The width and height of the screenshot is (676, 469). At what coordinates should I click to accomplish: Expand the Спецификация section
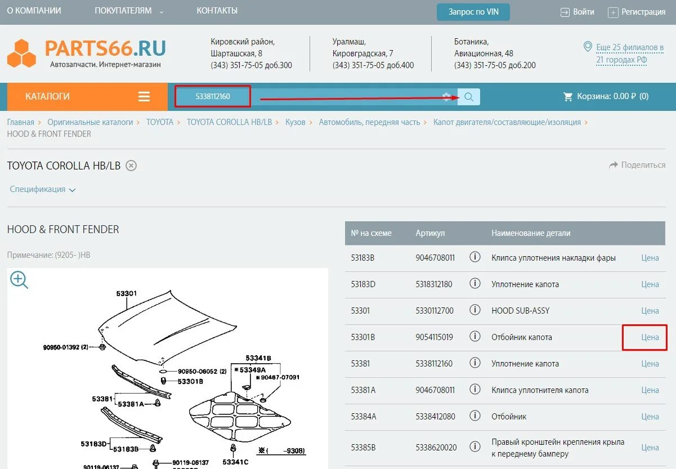point(43,190)
